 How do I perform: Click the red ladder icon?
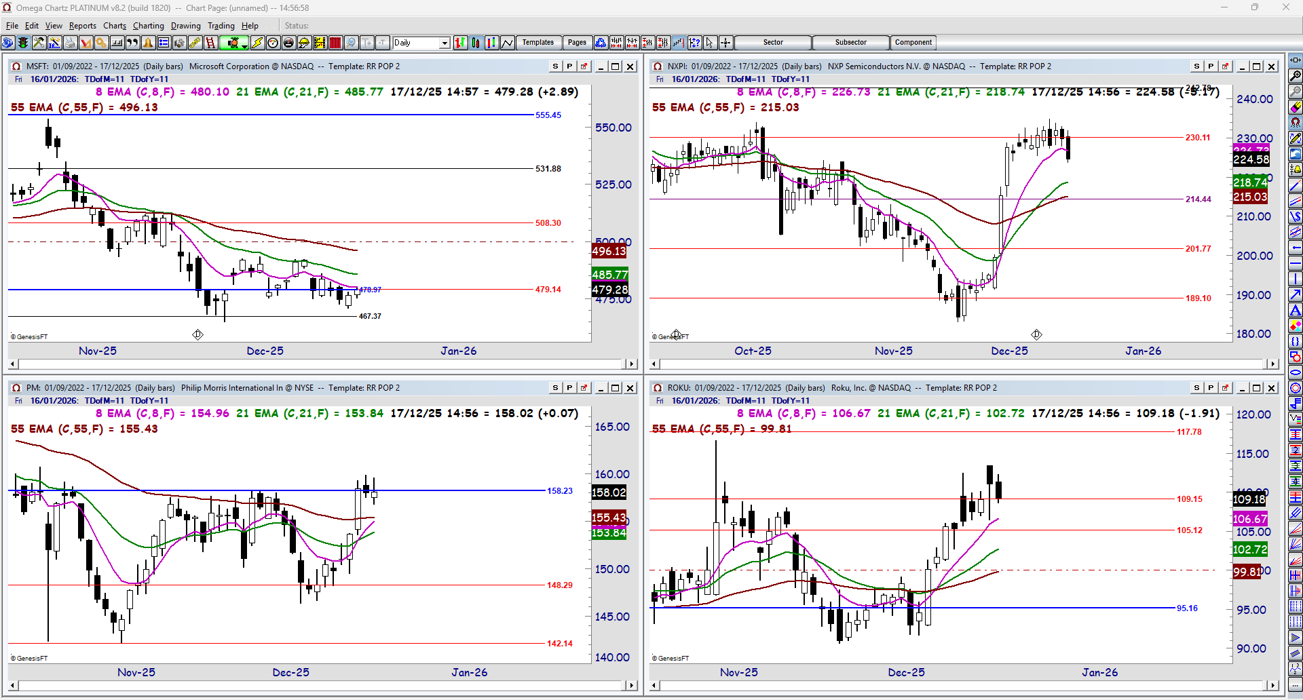(x=210, y=43)
